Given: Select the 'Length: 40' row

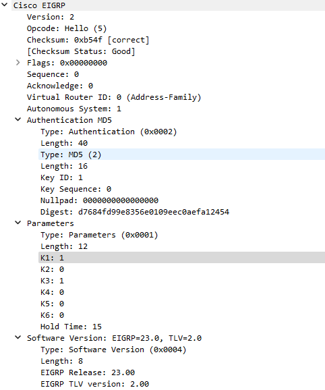Looking at the screenshot, I should (x=64, y=143).
